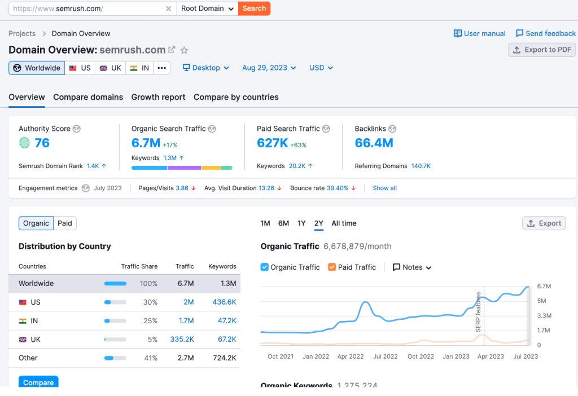Select the 6M time range
The width and height of the screenshot is (578, 396).
283,223
